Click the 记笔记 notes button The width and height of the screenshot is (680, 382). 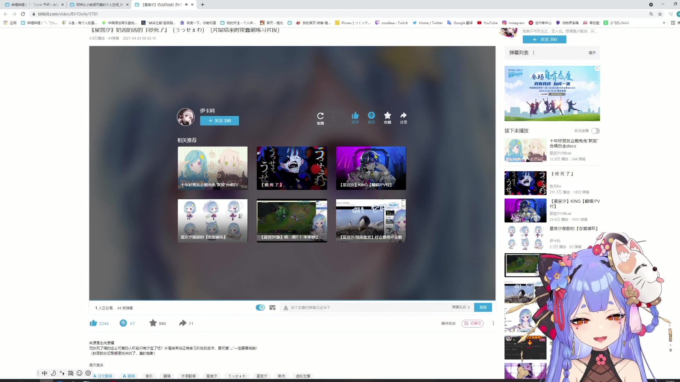[472, 323]
